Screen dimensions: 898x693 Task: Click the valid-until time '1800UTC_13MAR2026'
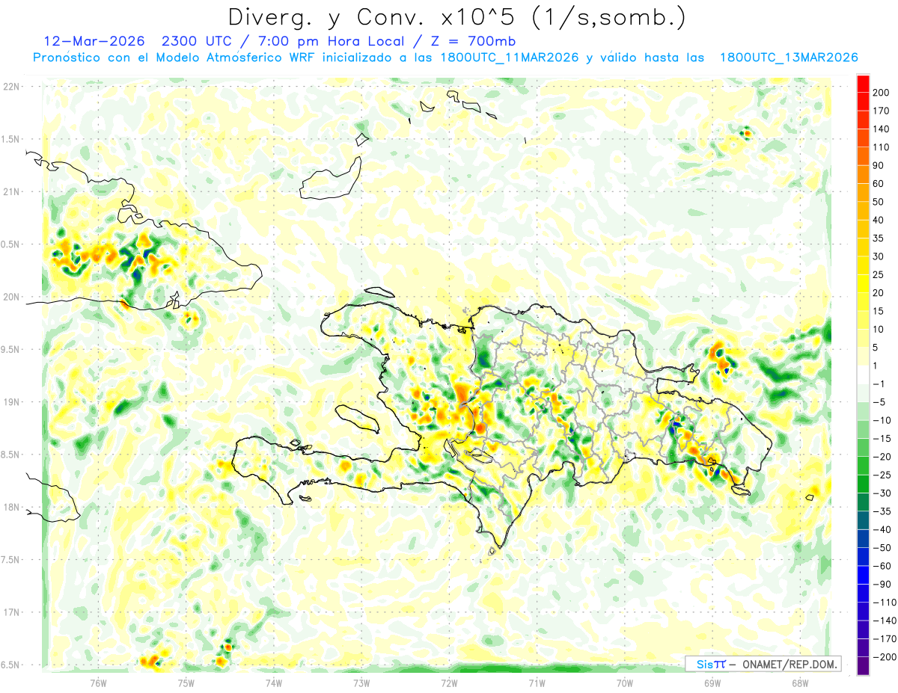(788, 58)
